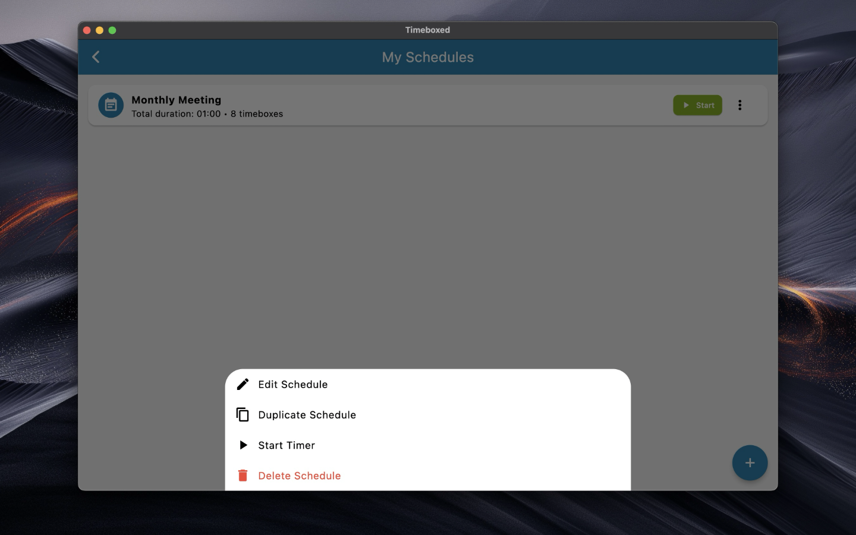856x535 pixels.
Task: Close the Timeboxed window with the red button
Action: tap(87, 30)
